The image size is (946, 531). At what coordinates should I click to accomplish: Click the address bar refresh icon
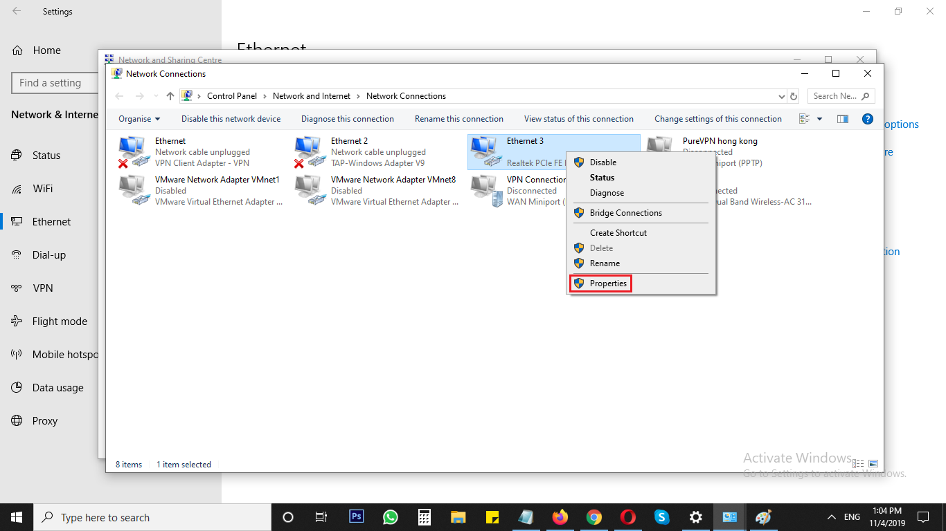point(794,96)
